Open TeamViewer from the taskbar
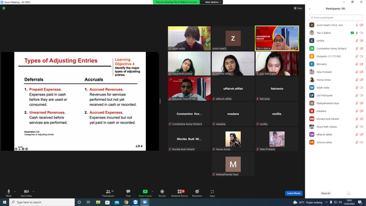Image resolution: width=366 pixels, height=206 pixels. 136,202
